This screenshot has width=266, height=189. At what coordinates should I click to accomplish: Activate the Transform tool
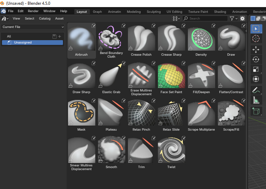(x=256, y=79)
